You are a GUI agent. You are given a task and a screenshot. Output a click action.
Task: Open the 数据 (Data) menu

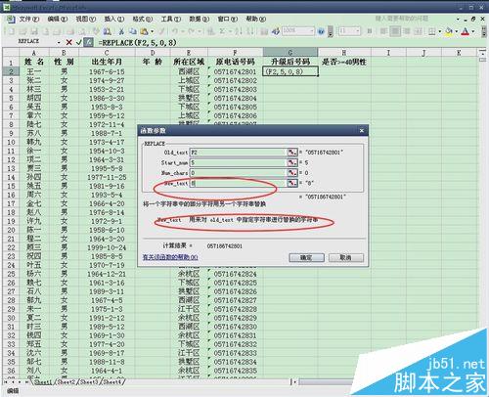[x=199, y=19]
